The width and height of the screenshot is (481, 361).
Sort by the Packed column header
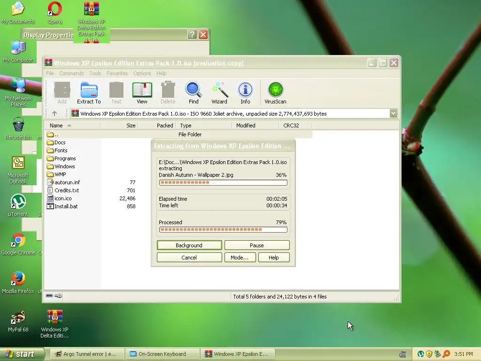coord(157,126)
